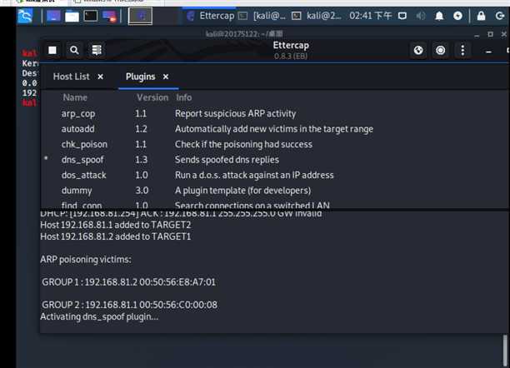Launch the terminal emulator from the panel
Screen dimensions: 510x368
point(91,16)
